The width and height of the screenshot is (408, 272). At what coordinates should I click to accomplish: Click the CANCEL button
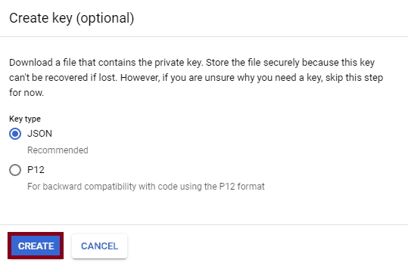pyautogui.click(x=100, y=246)
